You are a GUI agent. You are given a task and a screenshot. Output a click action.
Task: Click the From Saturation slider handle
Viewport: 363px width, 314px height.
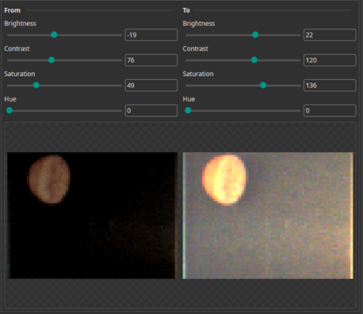(36, 85)
